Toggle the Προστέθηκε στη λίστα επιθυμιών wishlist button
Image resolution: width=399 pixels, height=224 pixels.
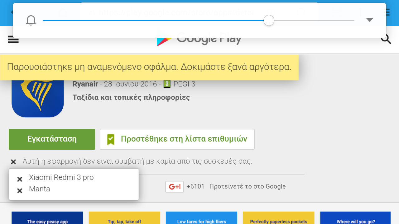click(177, 139)
